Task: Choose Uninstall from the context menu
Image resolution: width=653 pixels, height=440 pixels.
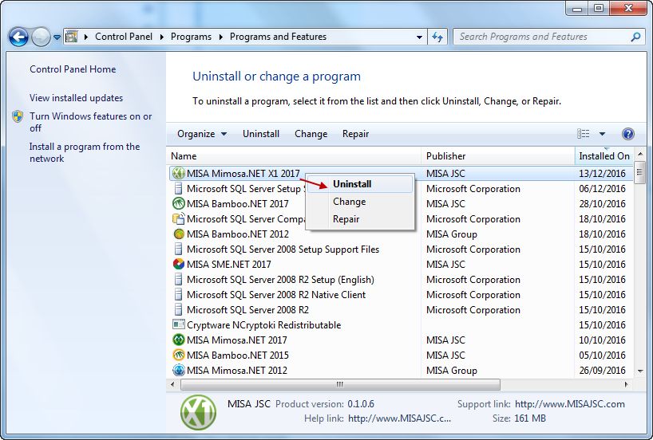Action: 360,184
